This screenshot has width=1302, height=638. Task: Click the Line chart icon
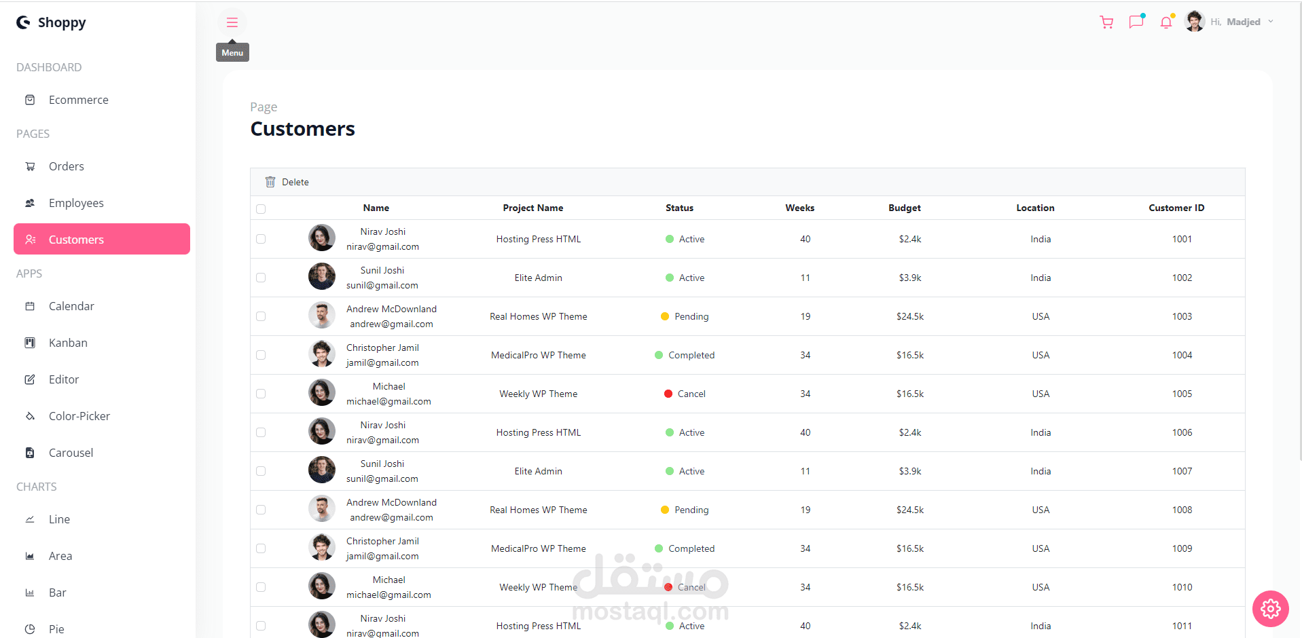click(x=30, y=519)
